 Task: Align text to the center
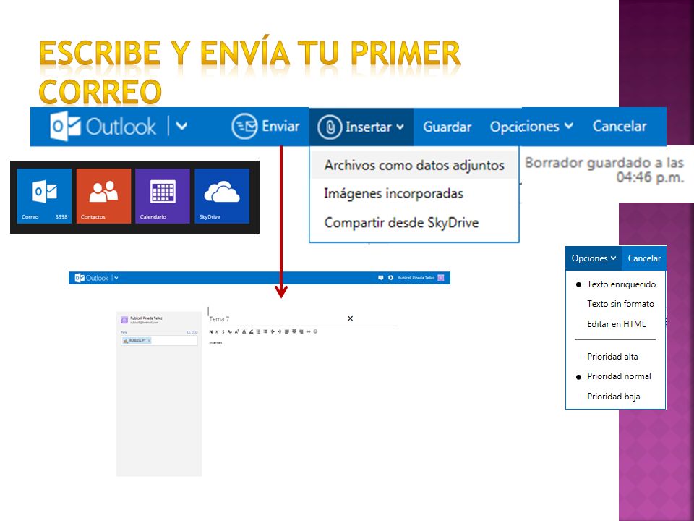click(294, 332)
